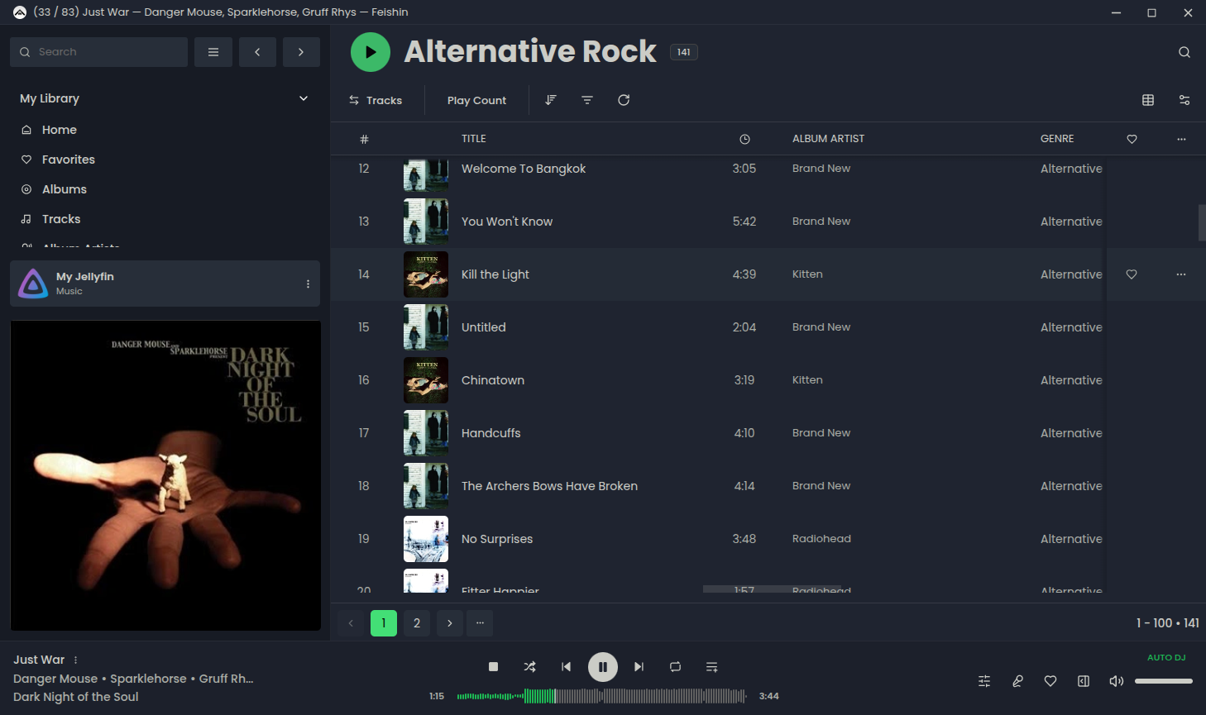Select the No Surprises track
1206x715 pixels.
tap(497, 539)
